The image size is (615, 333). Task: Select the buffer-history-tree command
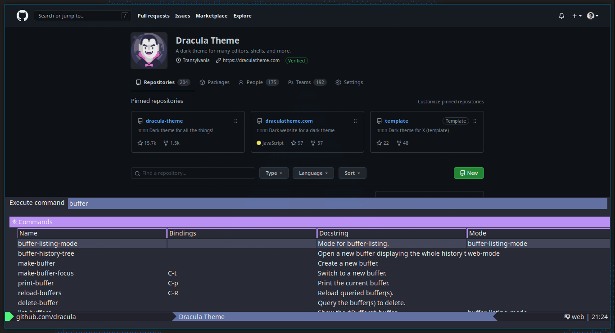tap(46, 253)
